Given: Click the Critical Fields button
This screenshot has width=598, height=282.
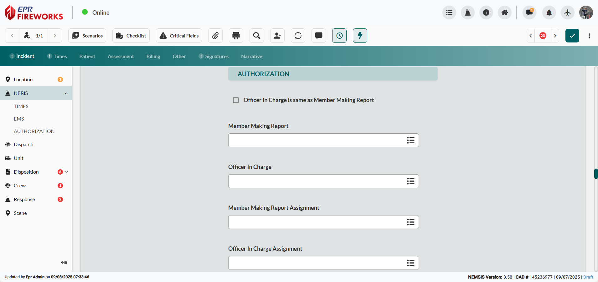Looking at the screenshot, I should point(179,36).
